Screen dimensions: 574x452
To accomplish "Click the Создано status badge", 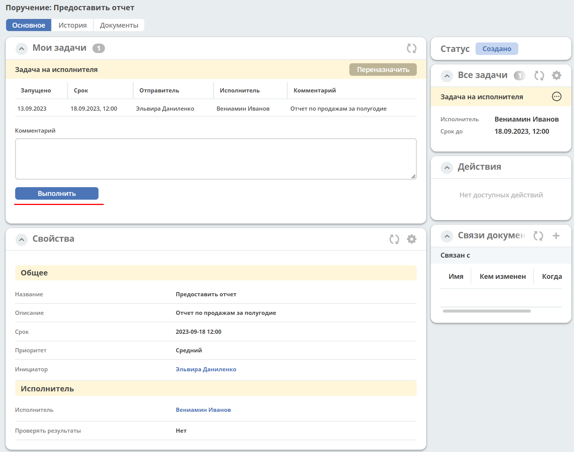I will [497, 48].
